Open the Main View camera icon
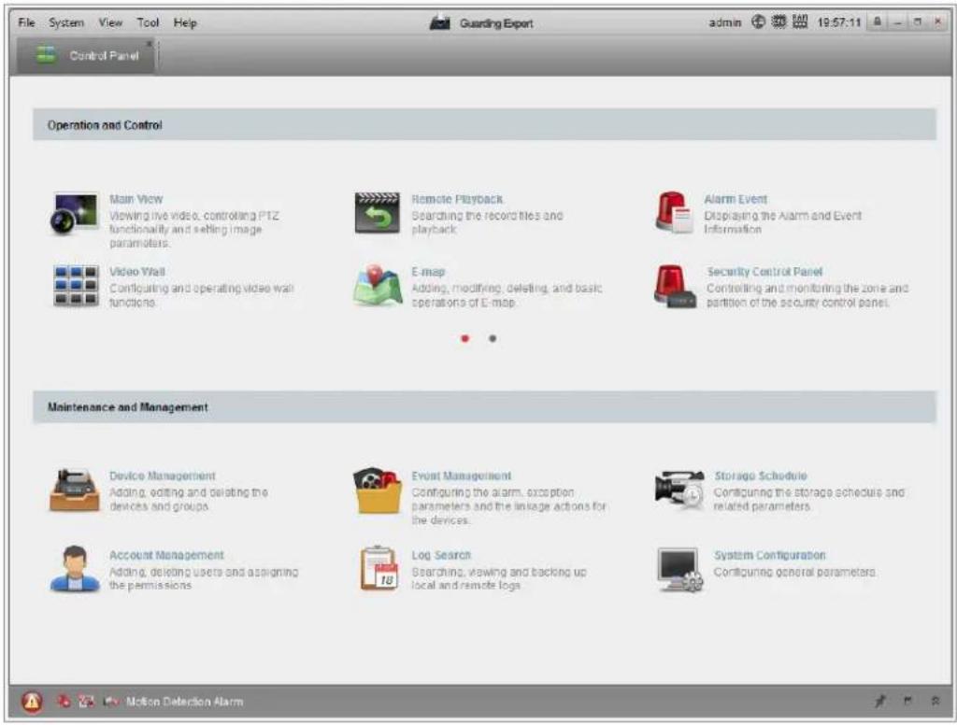The height and width of the screenshot is (725, 957). point(74,213)
